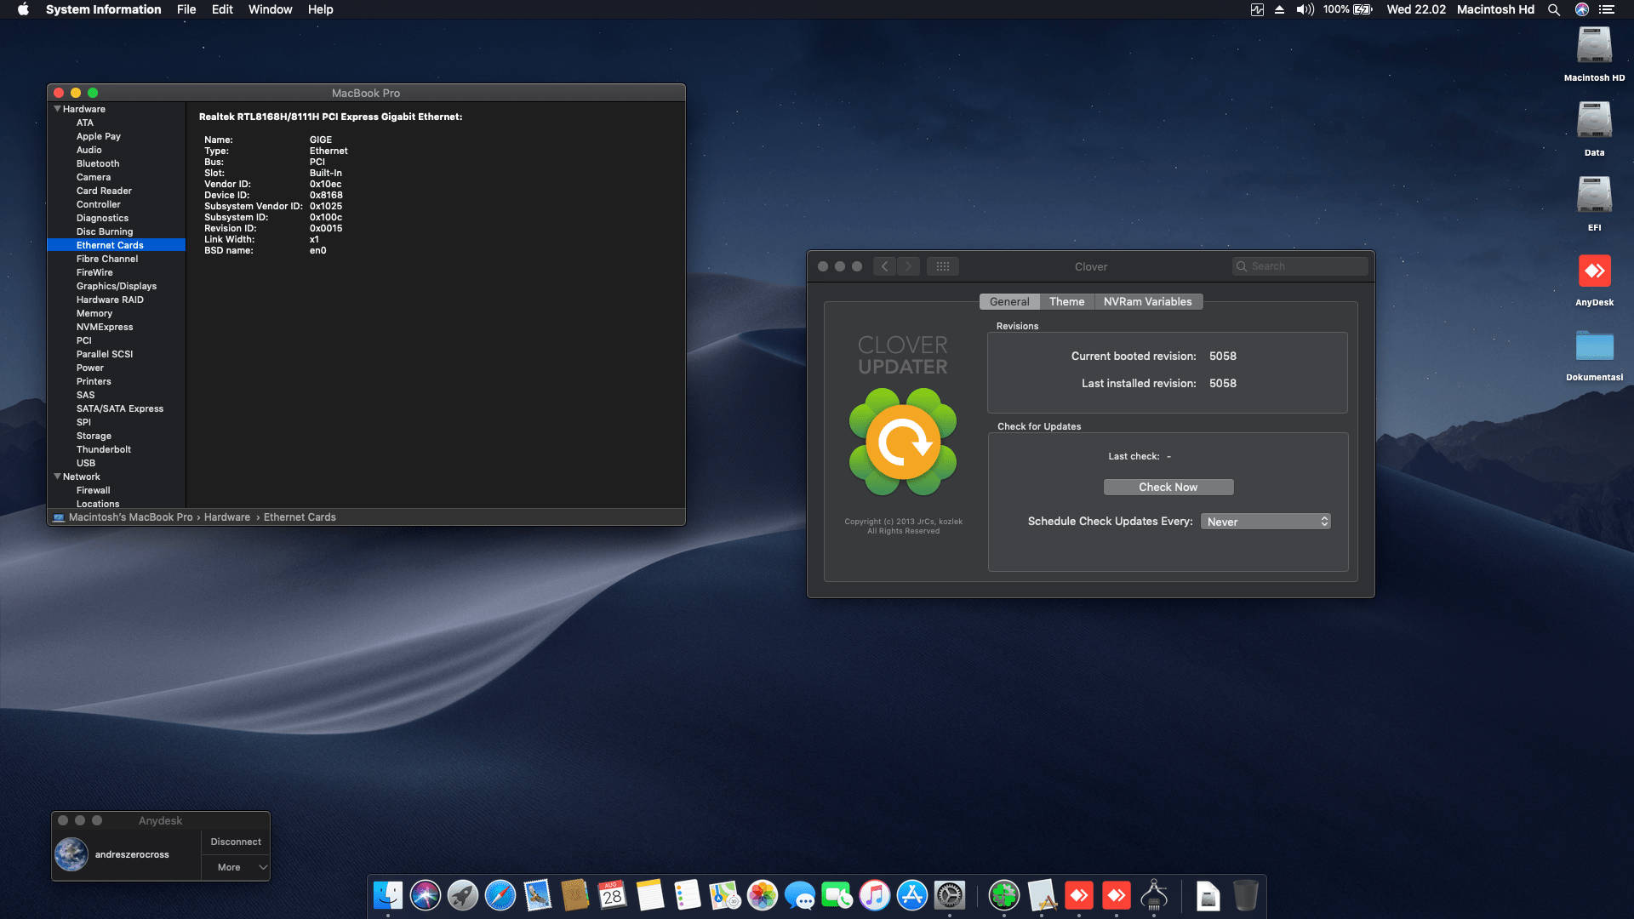Click Macintosh's MacBook Pro in path bar
Image resolution: width=1634 pixels, height=919 pixels.
coord(131,517)
